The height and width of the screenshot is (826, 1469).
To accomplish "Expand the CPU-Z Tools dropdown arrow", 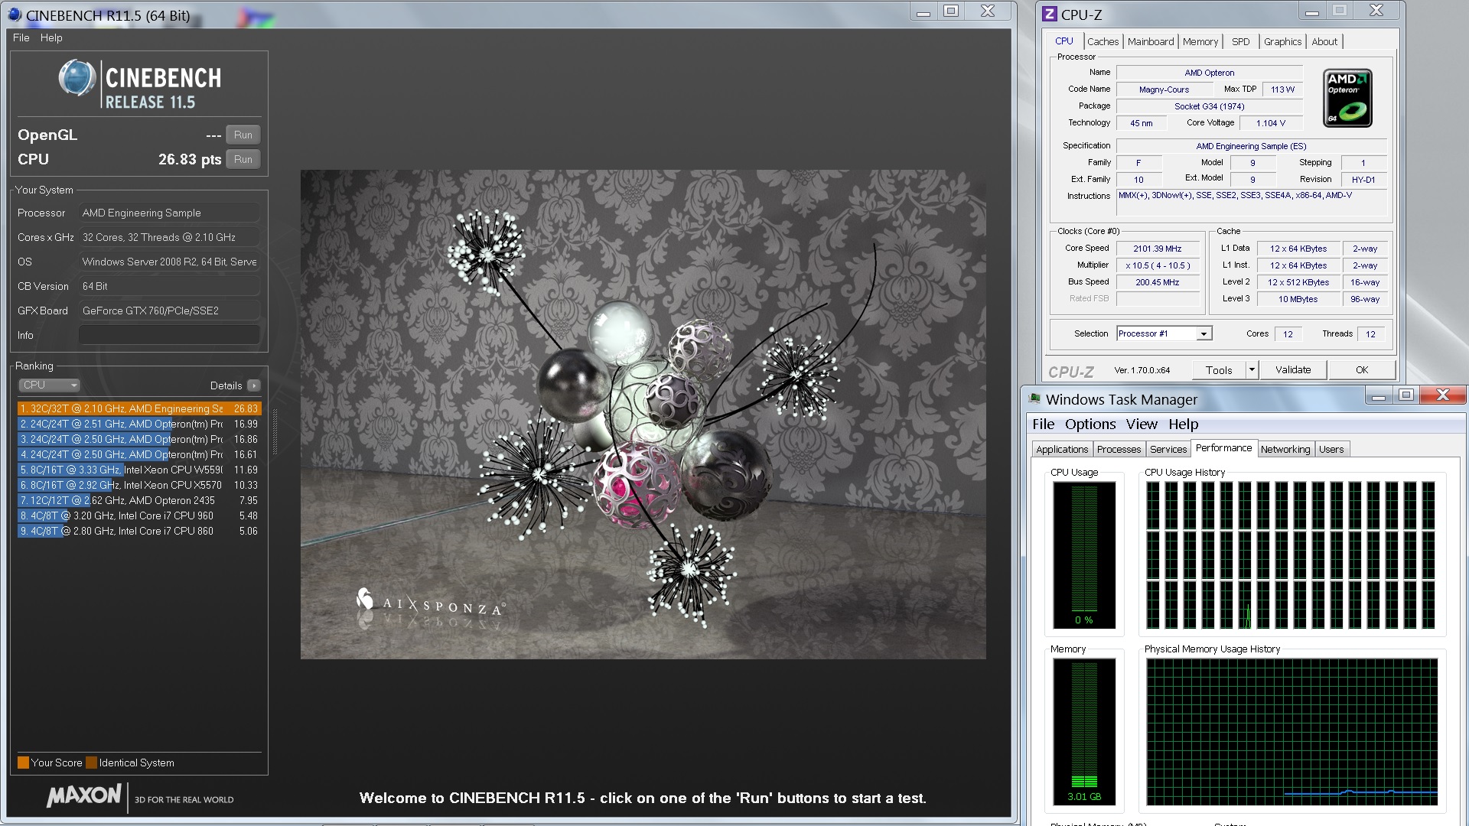I will [1252, 369].
